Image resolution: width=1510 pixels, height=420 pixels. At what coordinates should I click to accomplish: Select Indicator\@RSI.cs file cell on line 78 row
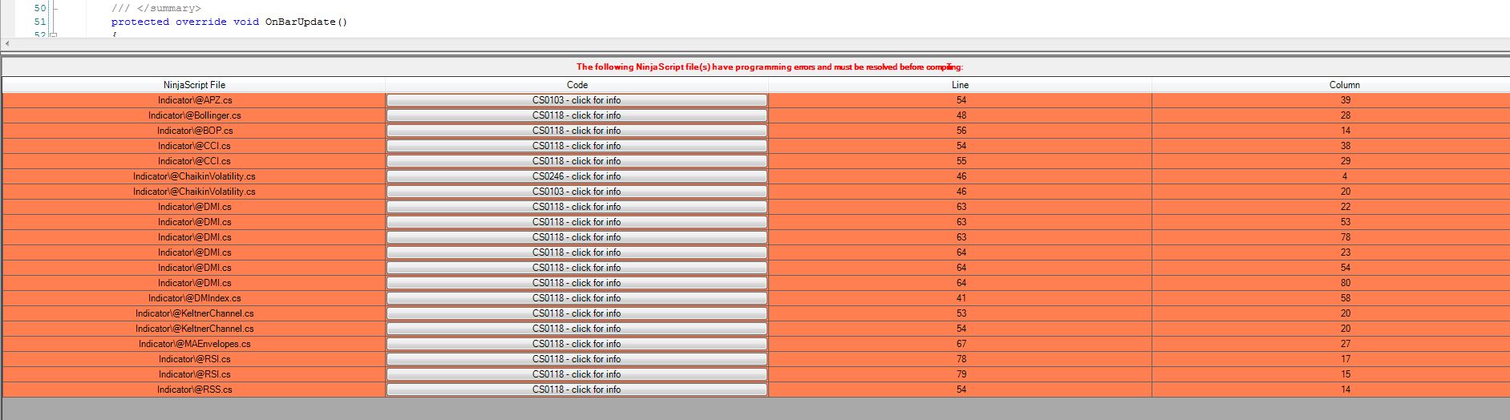(x=194, y=359)
